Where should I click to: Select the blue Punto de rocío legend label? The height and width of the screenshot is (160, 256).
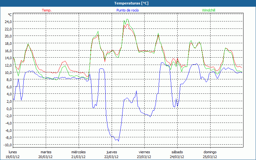click(x=127, y=10)
